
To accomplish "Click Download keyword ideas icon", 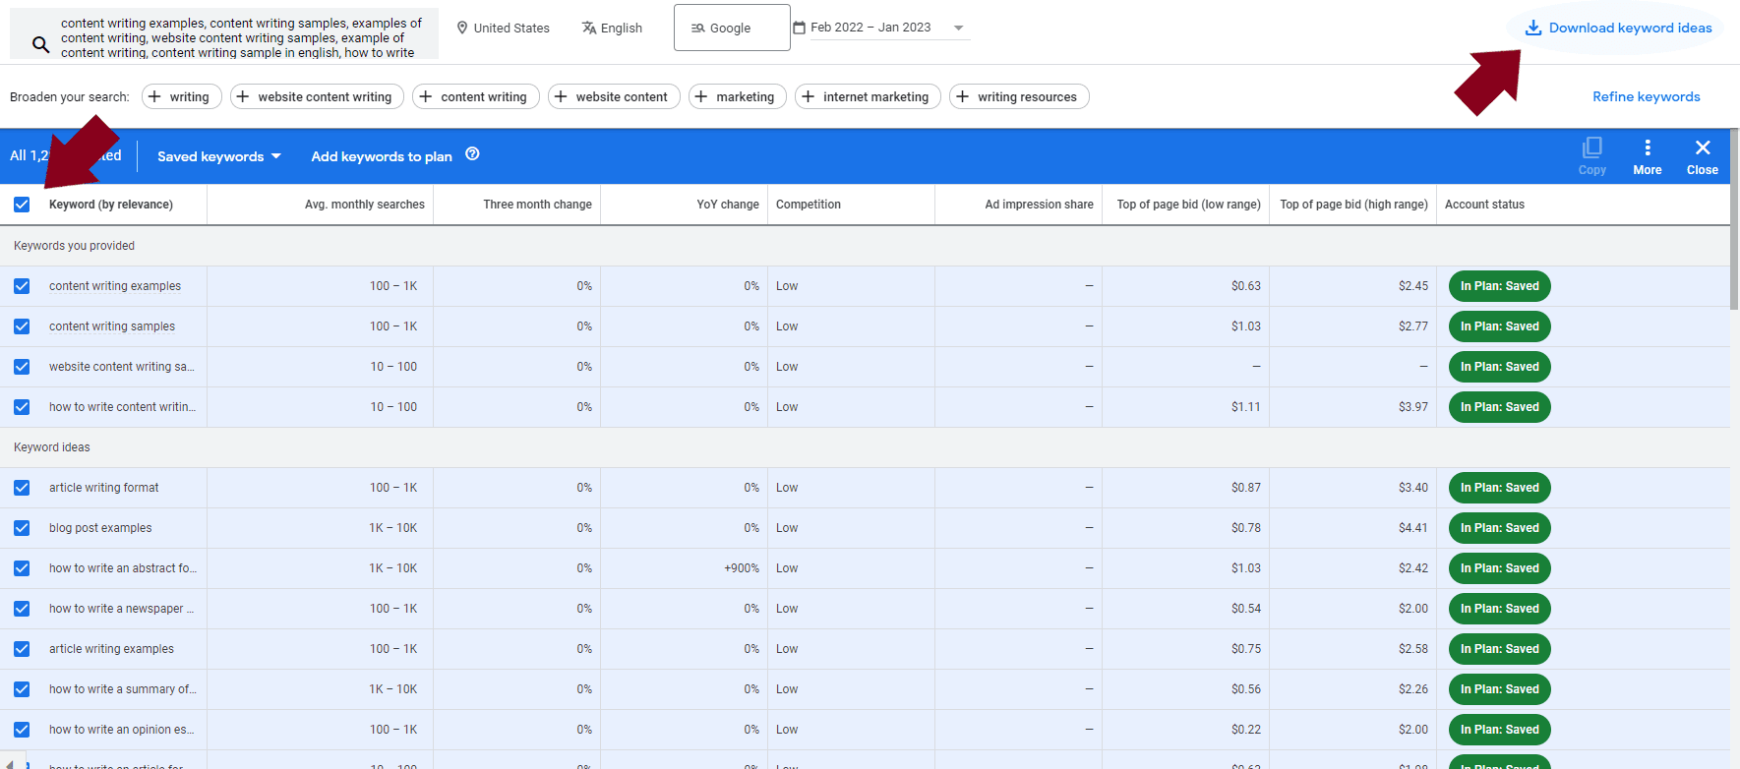I will tap(1532, 28).
